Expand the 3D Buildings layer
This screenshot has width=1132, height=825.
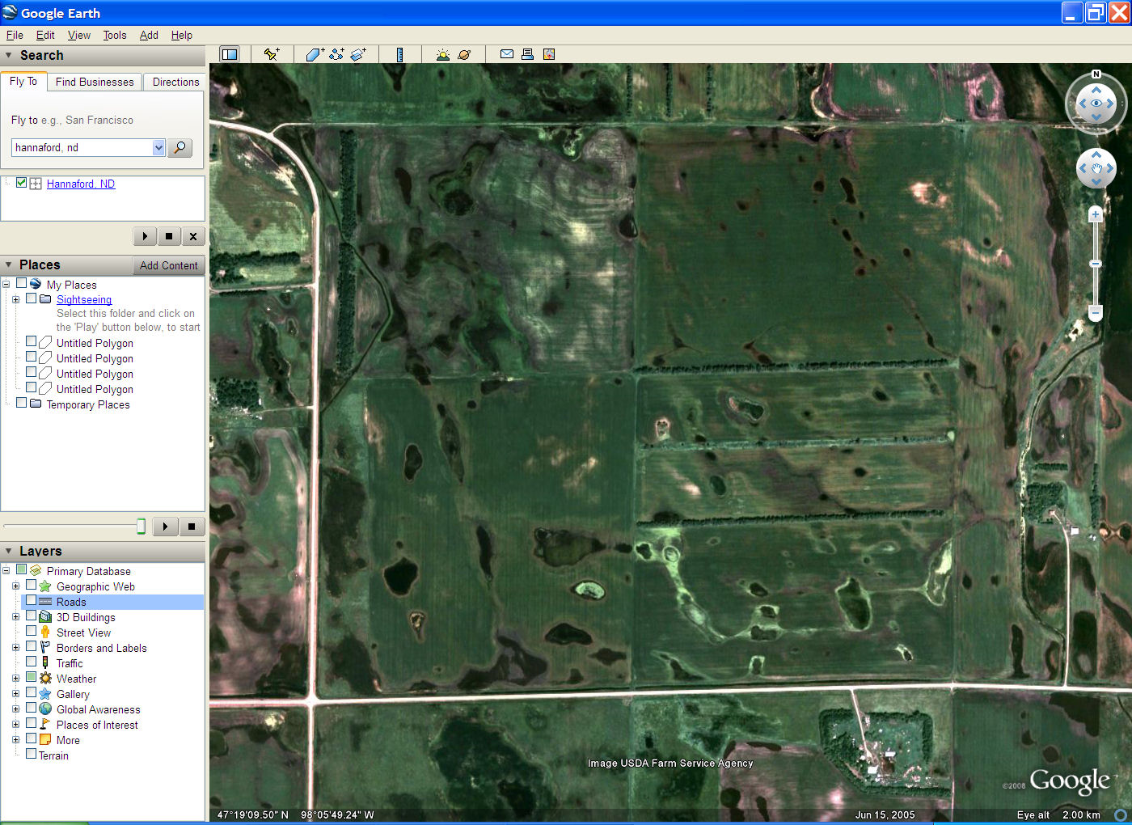(15, 617)
